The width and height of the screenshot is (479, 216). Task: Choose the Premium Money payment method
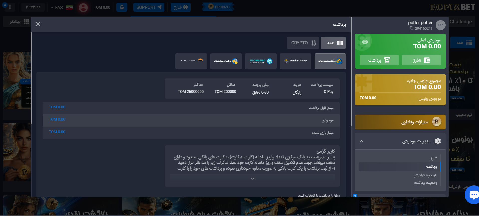pyautogui.click(x=295, y=61)
